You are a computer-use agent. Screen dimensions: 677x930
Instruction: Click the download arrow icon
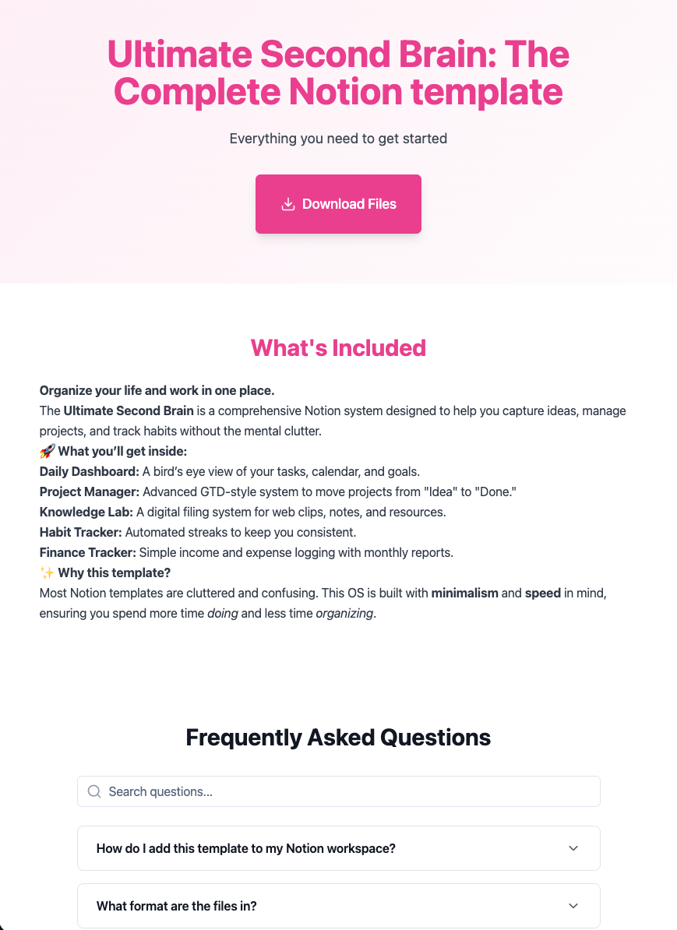[288, 204]
